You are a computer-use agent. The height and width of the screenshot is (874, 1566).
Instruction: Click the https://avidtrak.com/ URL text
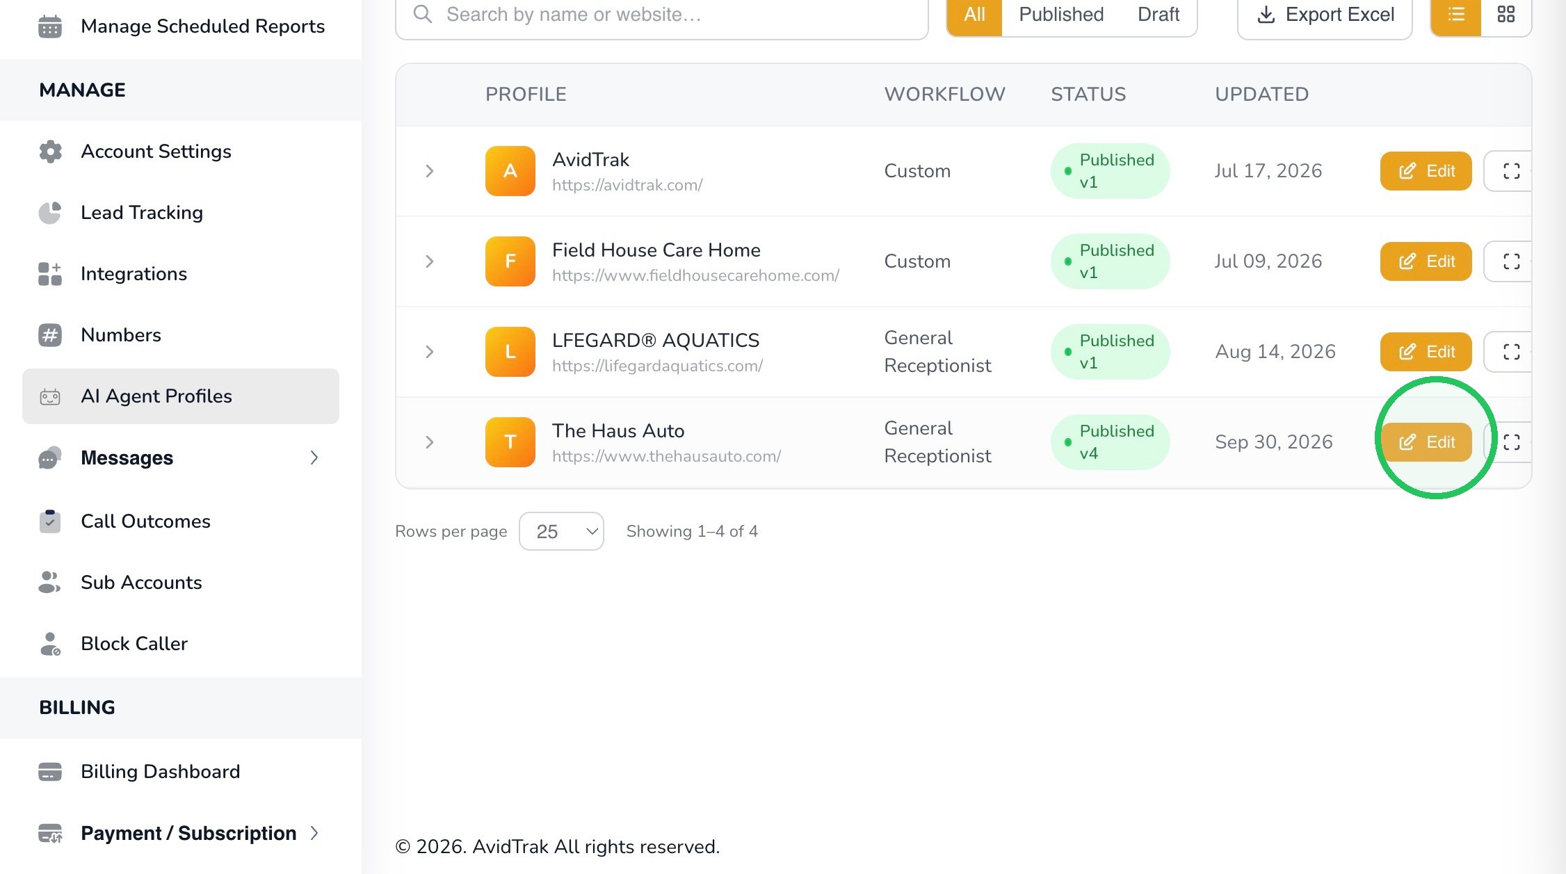coord(627,186)
